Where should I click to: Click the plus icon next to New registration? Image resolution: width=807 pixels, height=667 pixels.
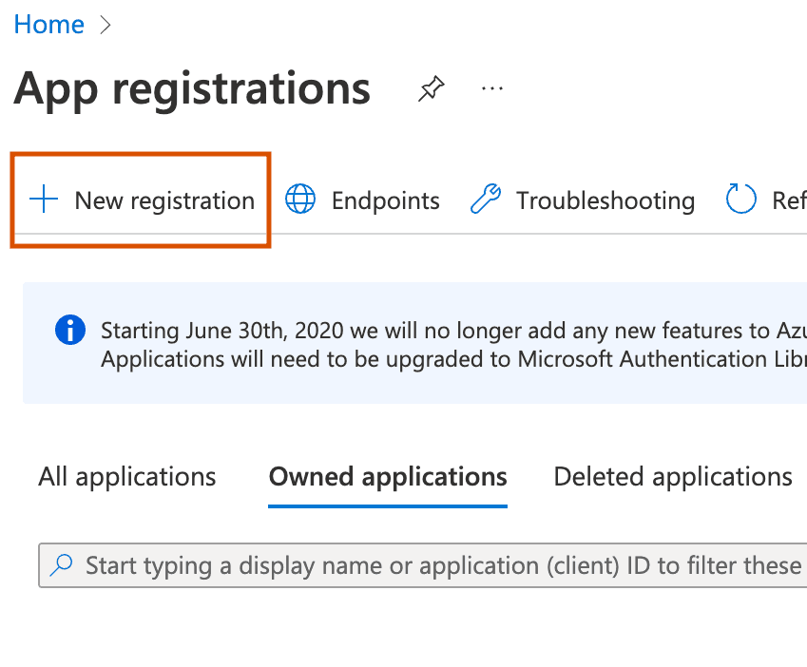coord(43,200)
